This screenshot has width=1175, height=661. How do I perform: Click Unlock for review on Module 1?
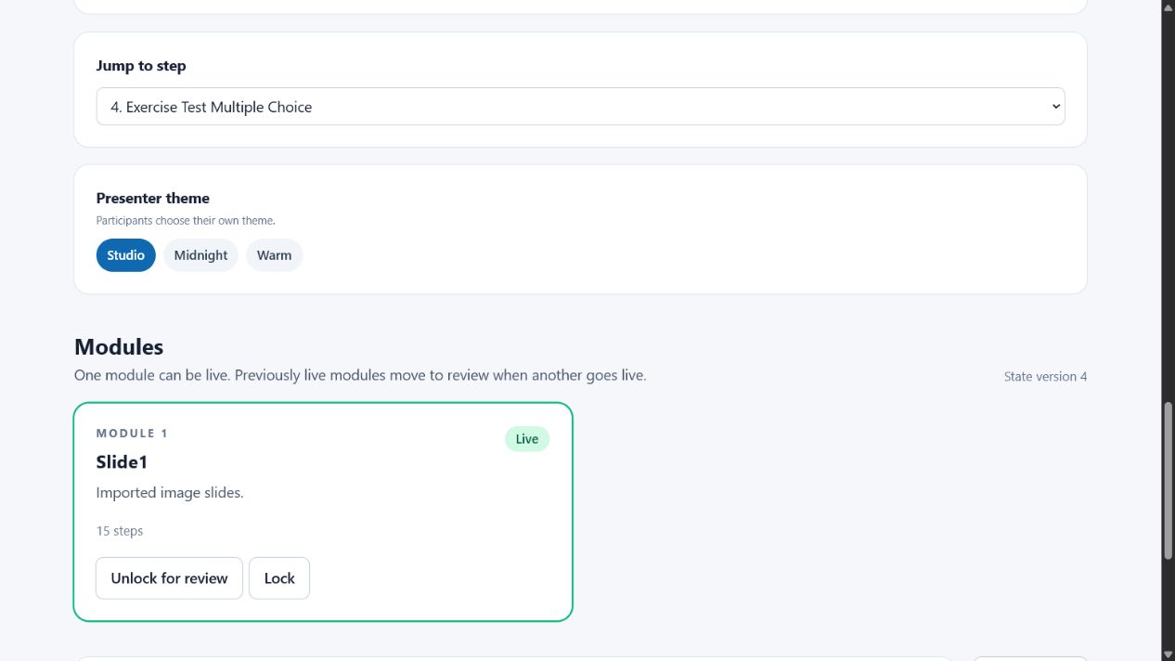[x=169, y=578]
